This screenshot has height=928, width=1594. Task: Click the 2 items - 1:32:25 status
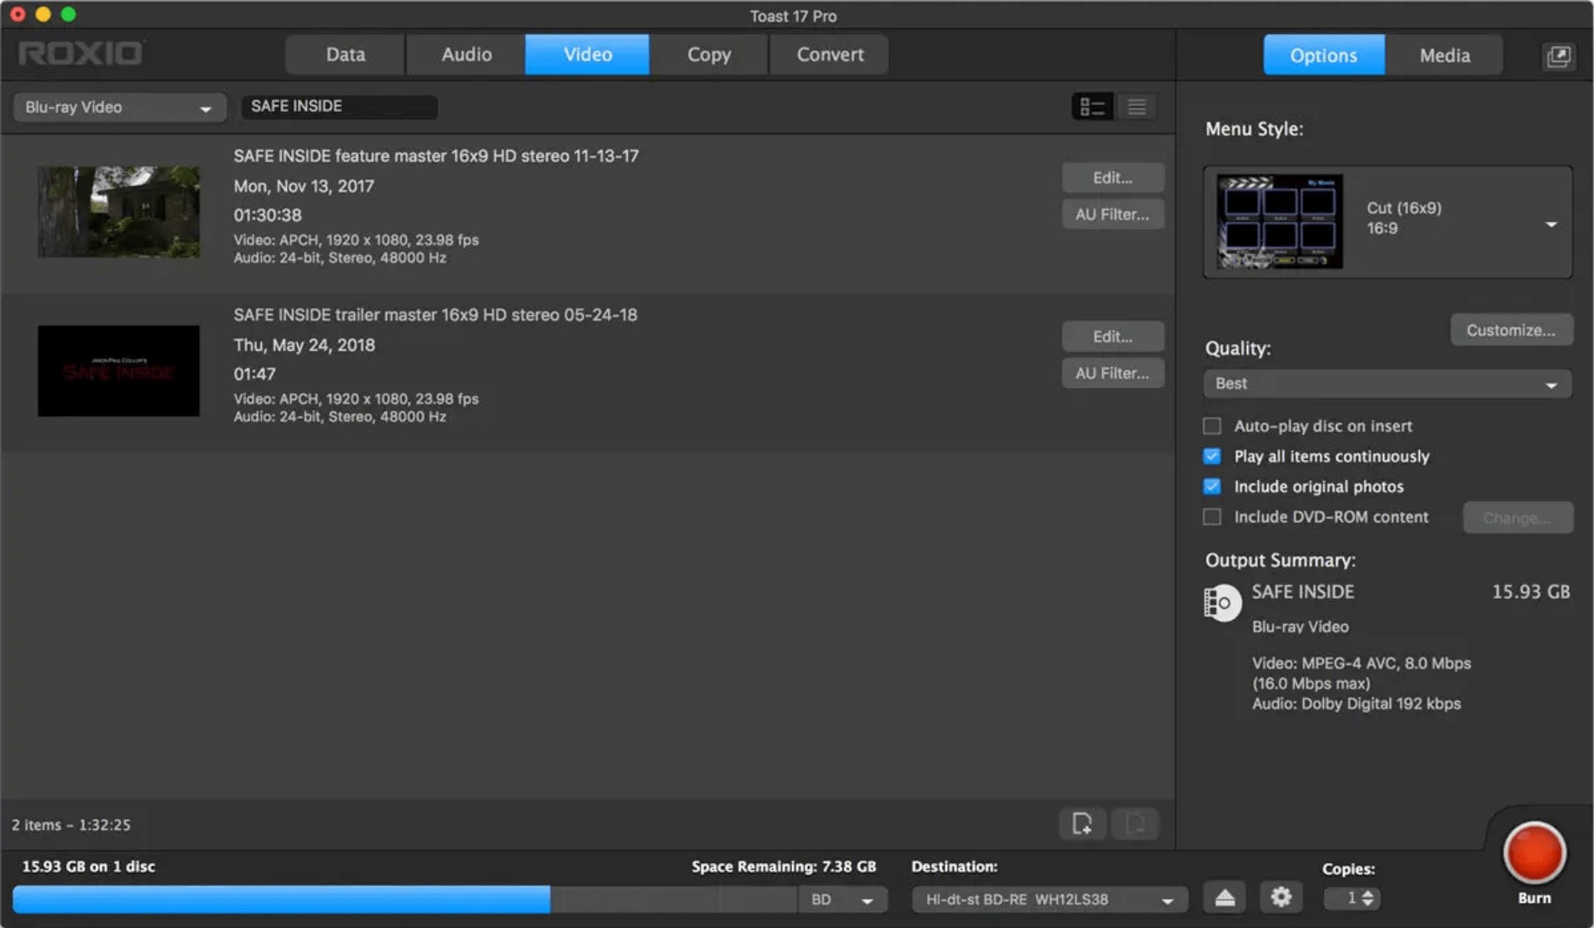tap(71, 825)
